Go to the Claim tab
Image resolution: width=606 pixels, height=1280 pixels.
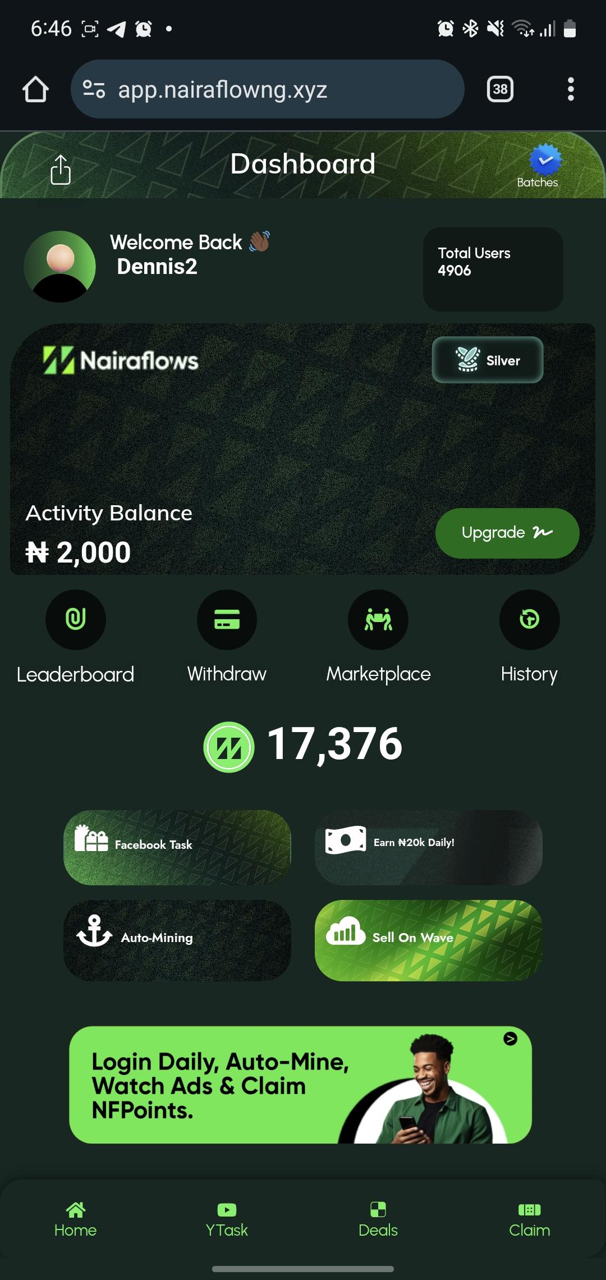point(529,1219)
